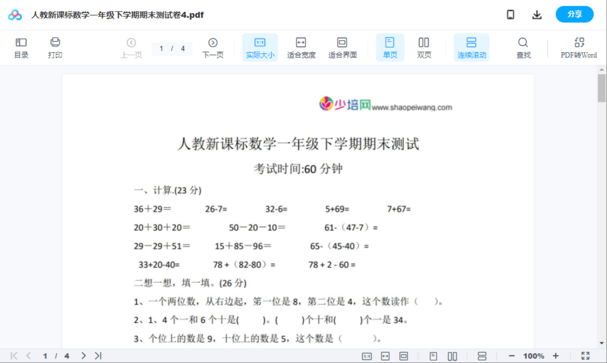Screen dimensions: 607x363
Task: Switch to 双页 double-page layout
Action: (424, 47)
